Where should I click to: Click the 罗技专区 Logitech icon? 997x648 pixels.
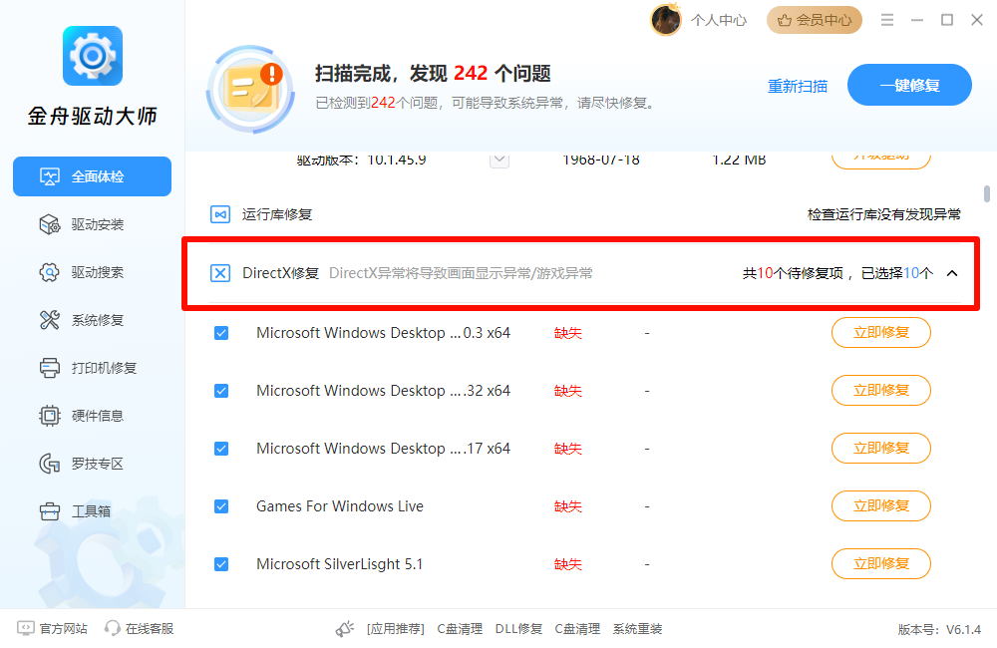[x=50, y=464]
